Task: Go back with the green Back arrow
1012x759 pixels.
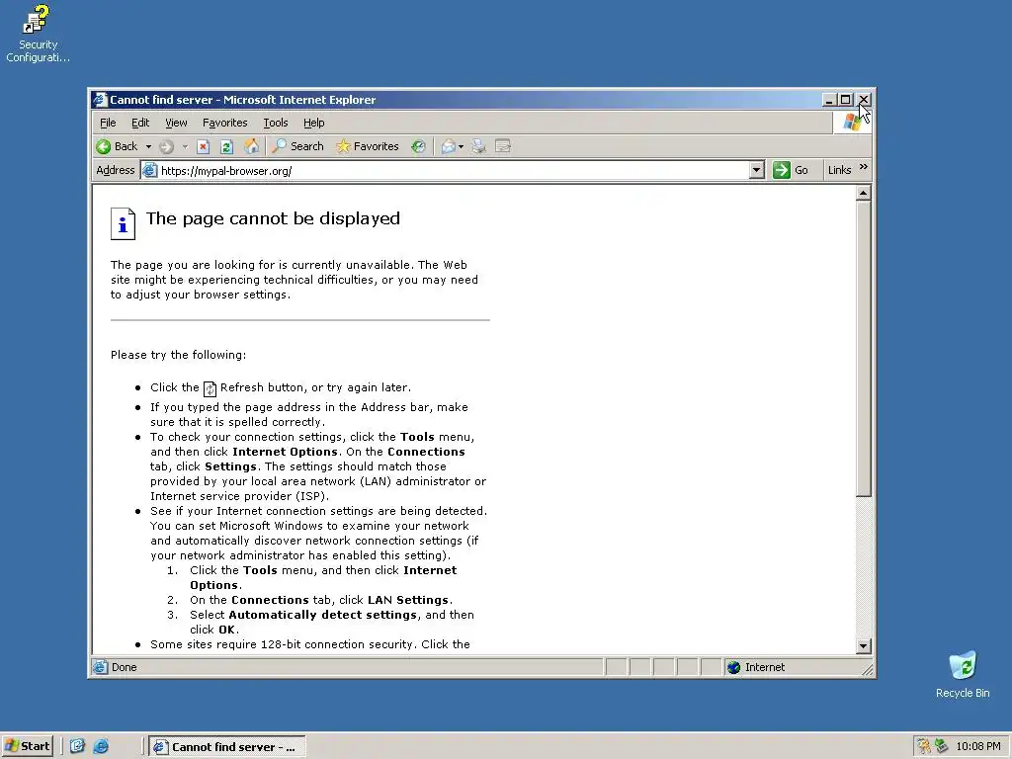Action: (x=117, y=146)
